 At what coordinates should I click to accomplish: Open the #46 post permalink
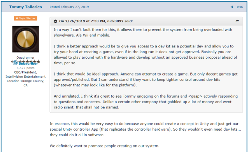click(240, 7)
